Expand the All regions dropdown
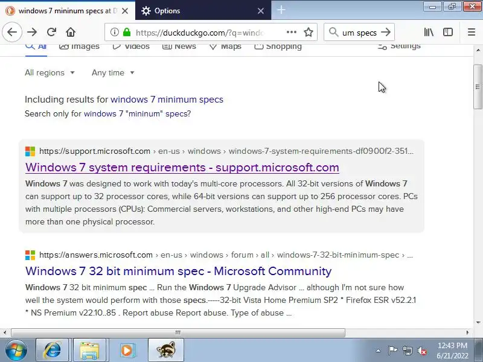Image resolution: width=483 pixels, height=362 pixels. [x=50, y=72]
